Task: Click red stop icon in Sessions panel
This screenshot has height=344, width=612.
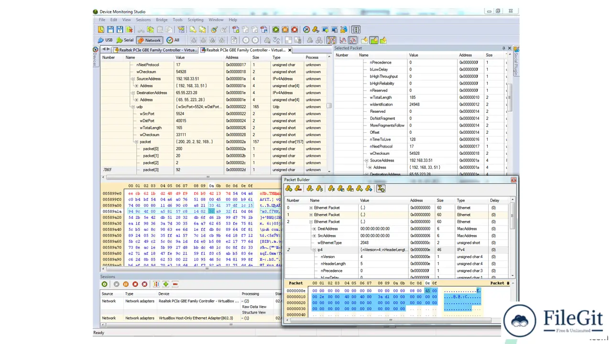Action: [135, 284]
